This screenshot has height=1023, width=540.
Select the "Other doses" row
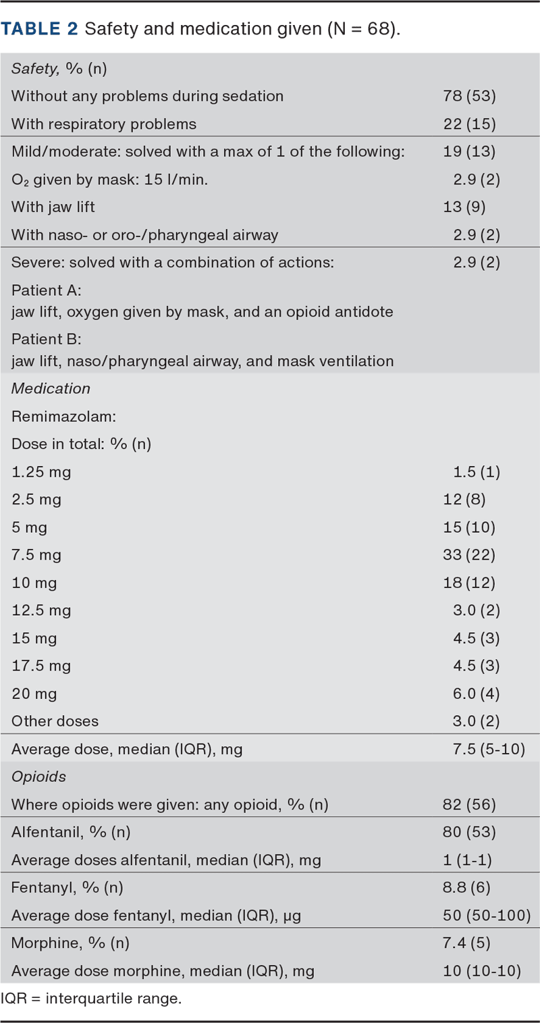(55, 721)
